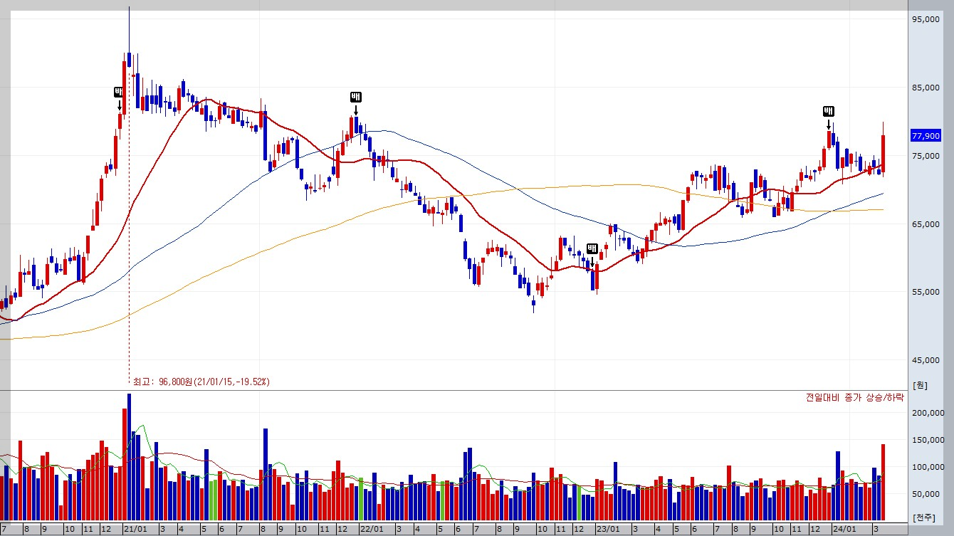Click the '최고: 96,800원(21/01/15,-19.52%)' high label
This screenshot has width=954, height=536.
pyautogui.click(x=201, y=382)
